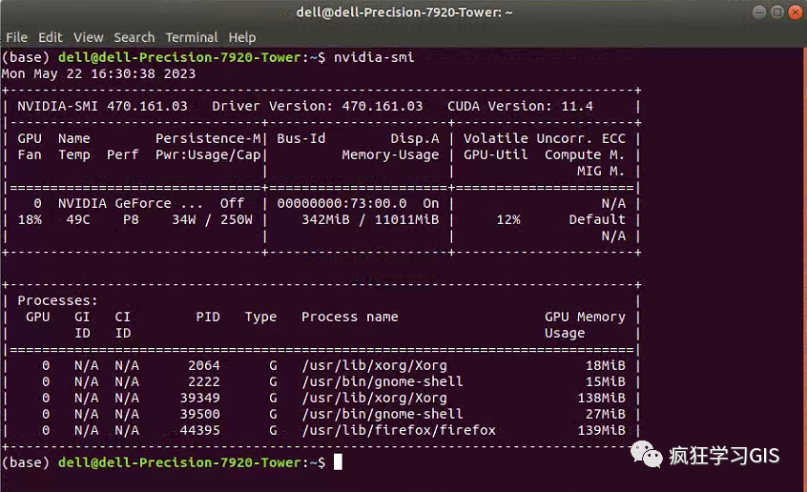Click the 138MiB memory usage value
This screenshot has width=807, height=492.
(x=601, y=398)
